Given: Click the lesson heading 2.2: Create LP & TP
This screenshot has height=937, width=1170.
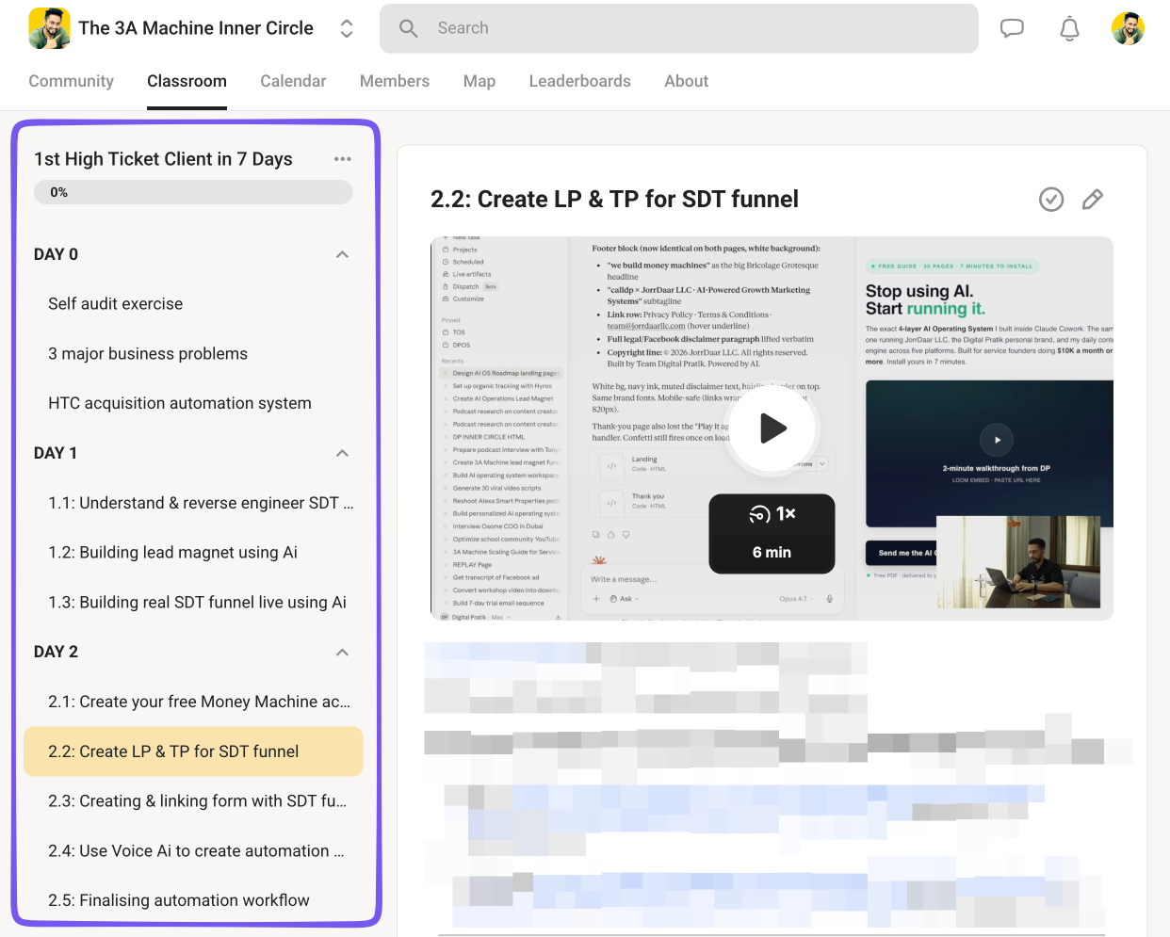Looking at the screenshot, I should coord(614,199).
